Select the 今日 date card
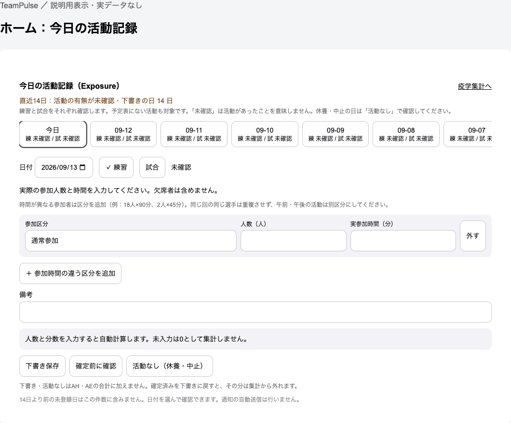The image size is (511, 423). [x=53, y=135]
